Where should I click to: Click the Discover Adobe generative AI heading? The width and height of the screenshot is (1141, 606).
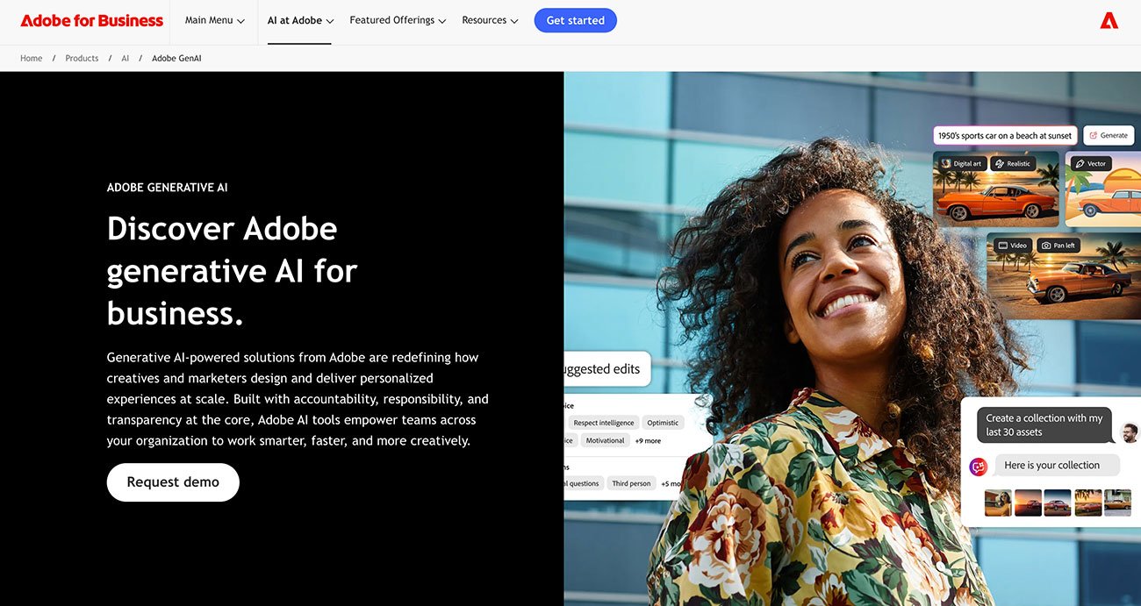[233, 271]
